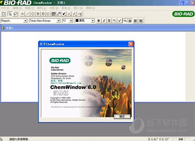Toggle subscript formatting
Screen dimensions: 195x141
coord(115,21)
